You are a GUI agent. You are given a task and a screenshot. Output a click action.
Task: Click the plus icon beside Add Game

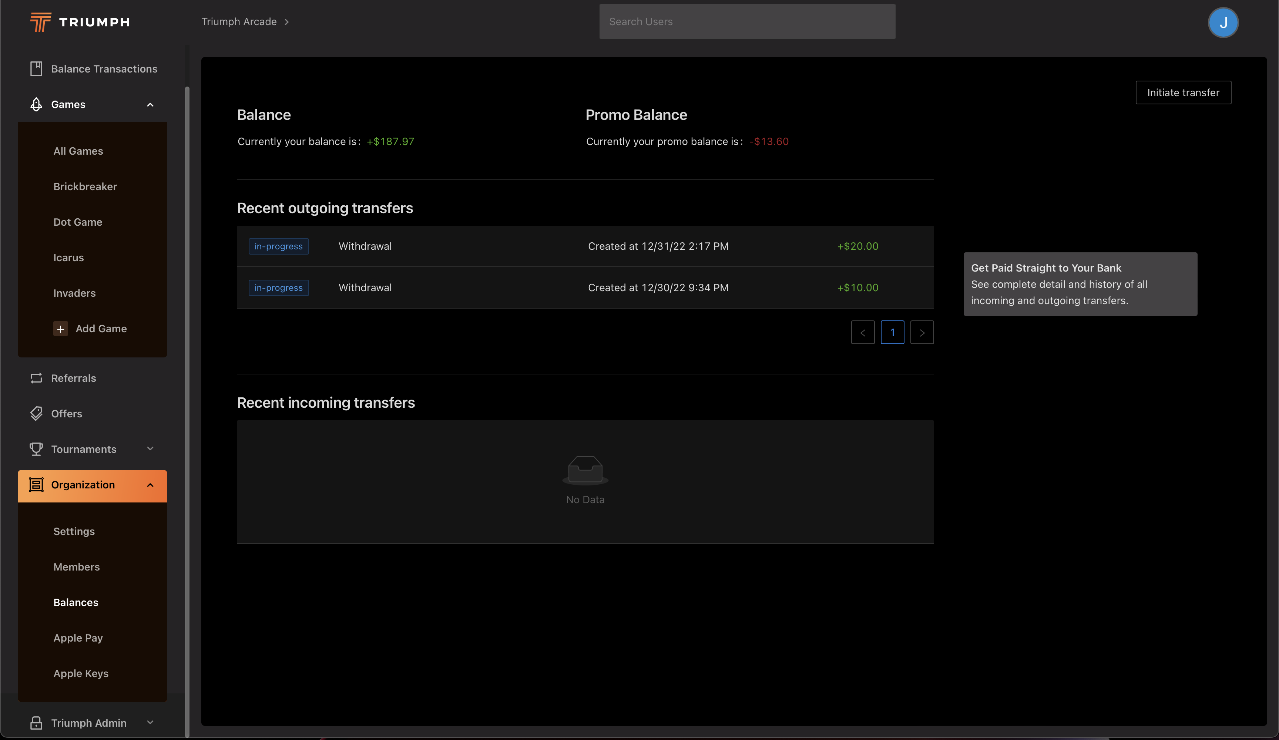pos(60,329)
